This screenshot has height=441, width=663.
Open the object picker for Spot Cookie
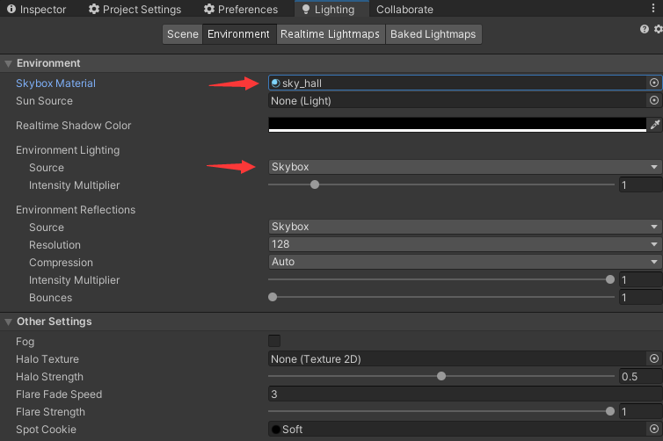coord(653,429)
